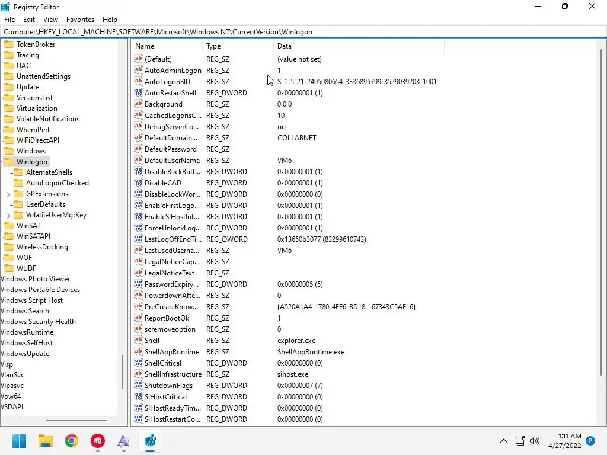607x455 pixels.
Task: Open the View menu
Action: coord(50,20)
